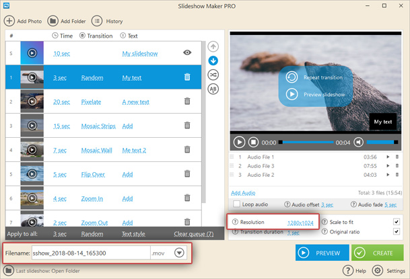Delete the Mosaic Wall slide
This screenshot has width=410, height=279.
tap(187, 149)
